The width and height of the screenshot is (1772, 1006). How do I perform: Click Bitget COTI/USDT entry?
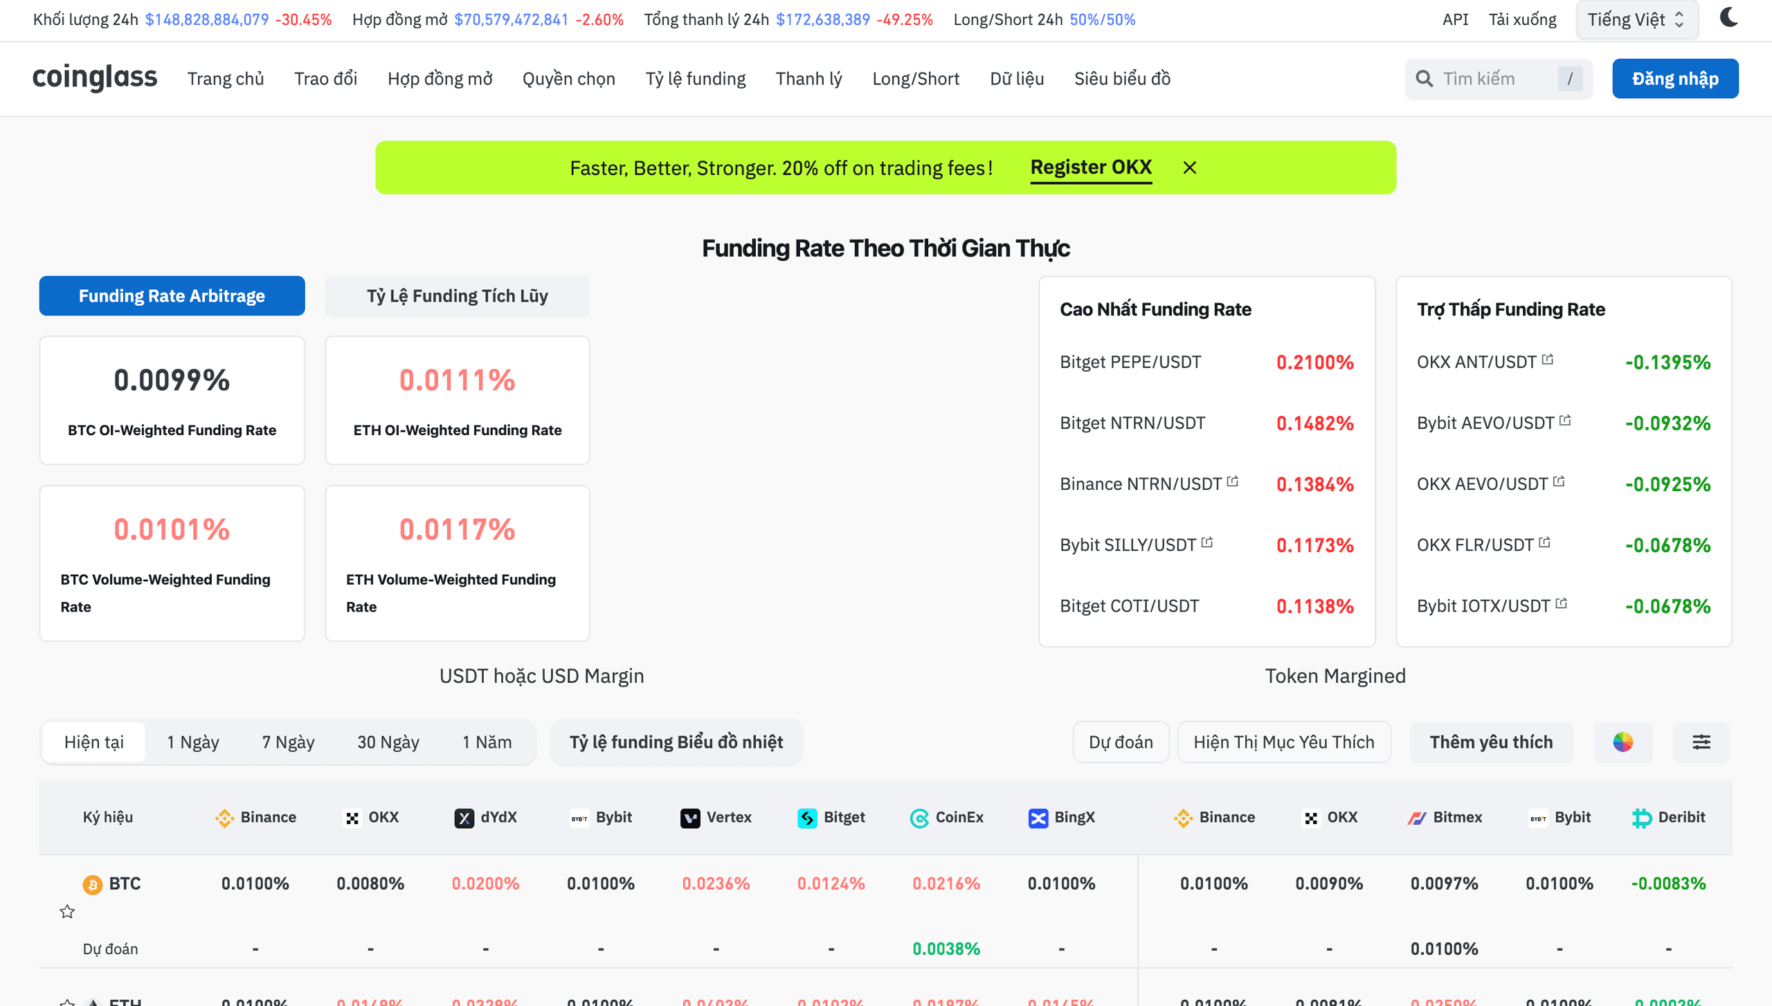click(x=1130, y=606)
